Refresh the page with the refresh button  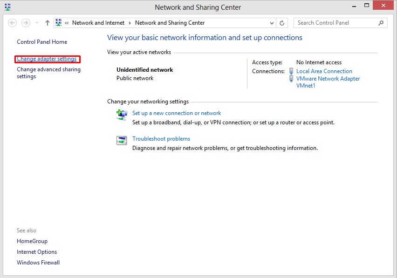click(x=282, y=23)
